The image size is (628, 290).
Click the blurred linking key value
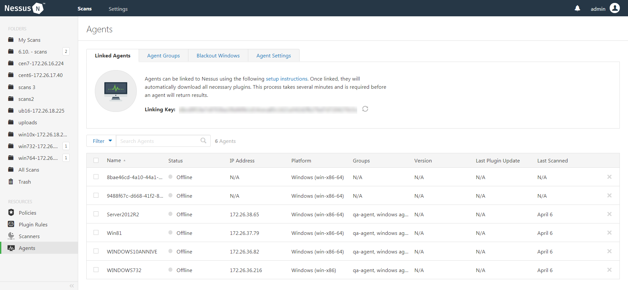268,110
